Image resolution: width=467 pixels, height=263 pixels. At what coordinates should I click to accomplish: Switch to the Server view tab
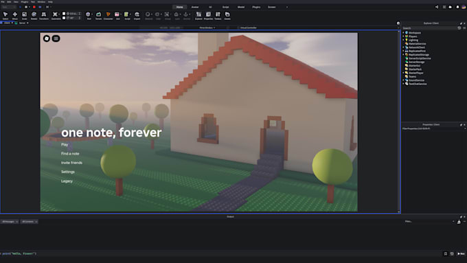[x=22, y=23]
